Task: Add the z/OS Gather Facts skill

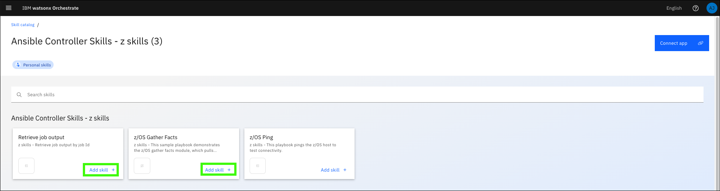Action: (217, 170)
